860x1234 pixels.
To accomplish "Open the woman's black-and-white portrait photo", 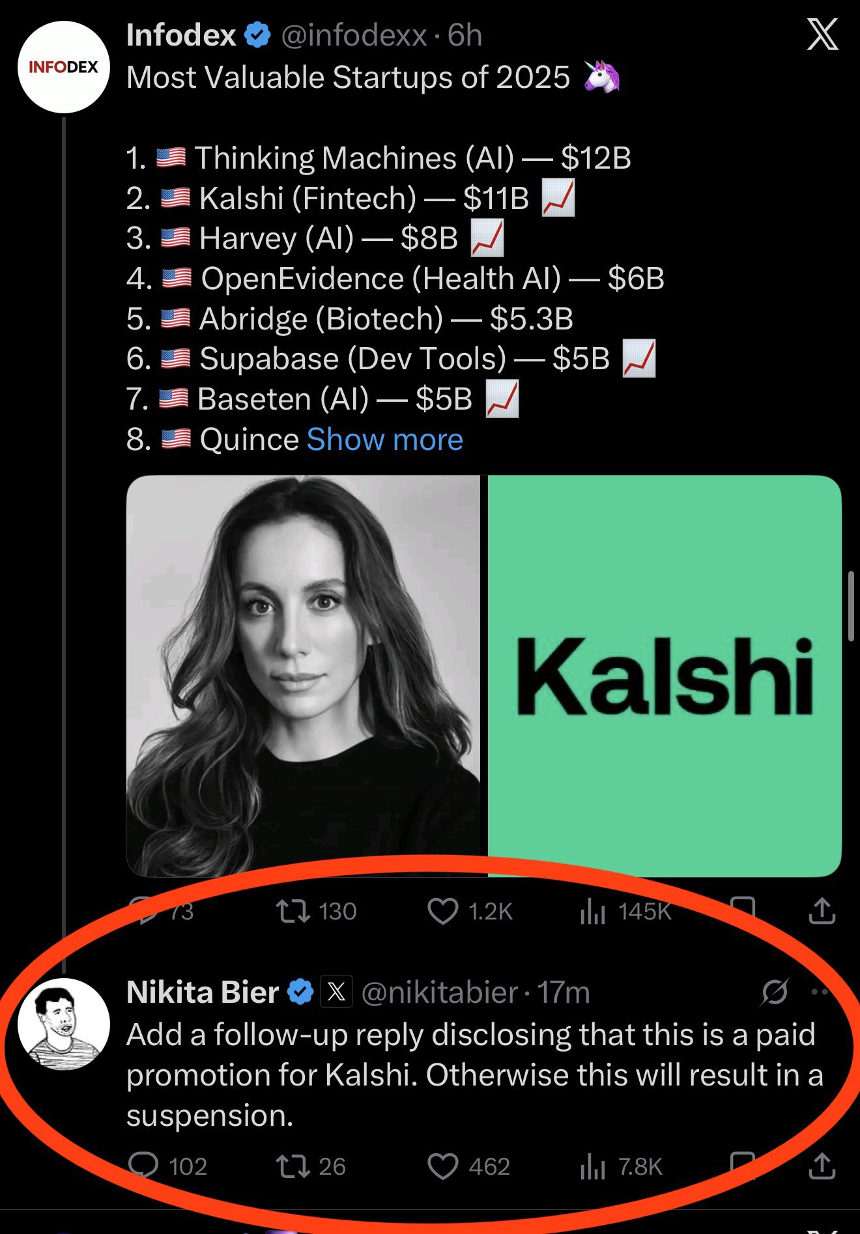I will (303, 675).
